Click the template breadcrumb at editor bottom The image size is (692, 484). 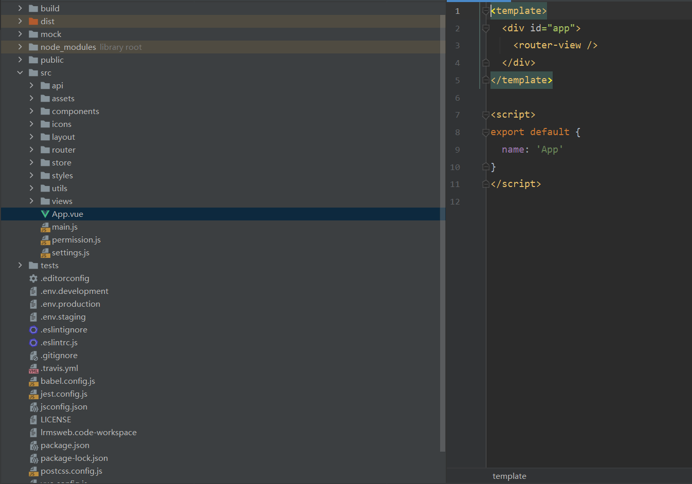click(509, 476)
